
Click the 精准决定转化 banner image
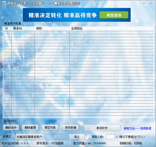point(77,15)
